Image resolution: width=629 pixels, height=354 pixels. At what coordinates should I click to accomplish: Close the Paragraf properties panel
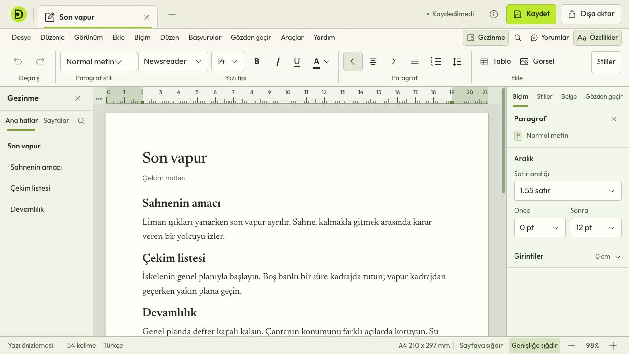(614, 119)
